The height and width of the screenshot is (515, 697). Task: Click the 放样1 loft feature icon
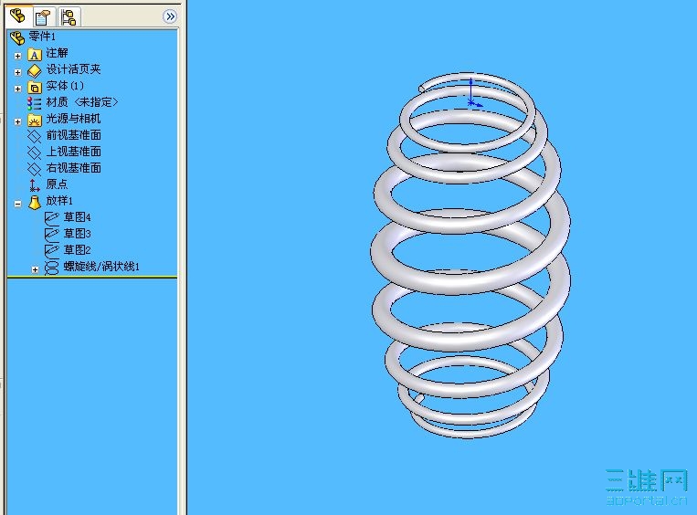35,202
